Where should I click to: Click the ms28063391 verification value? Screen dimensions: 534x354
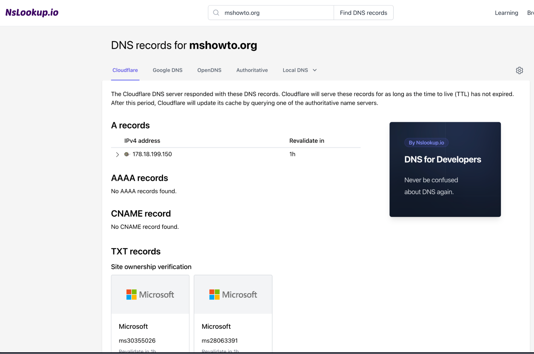click(x=220, y=341)
